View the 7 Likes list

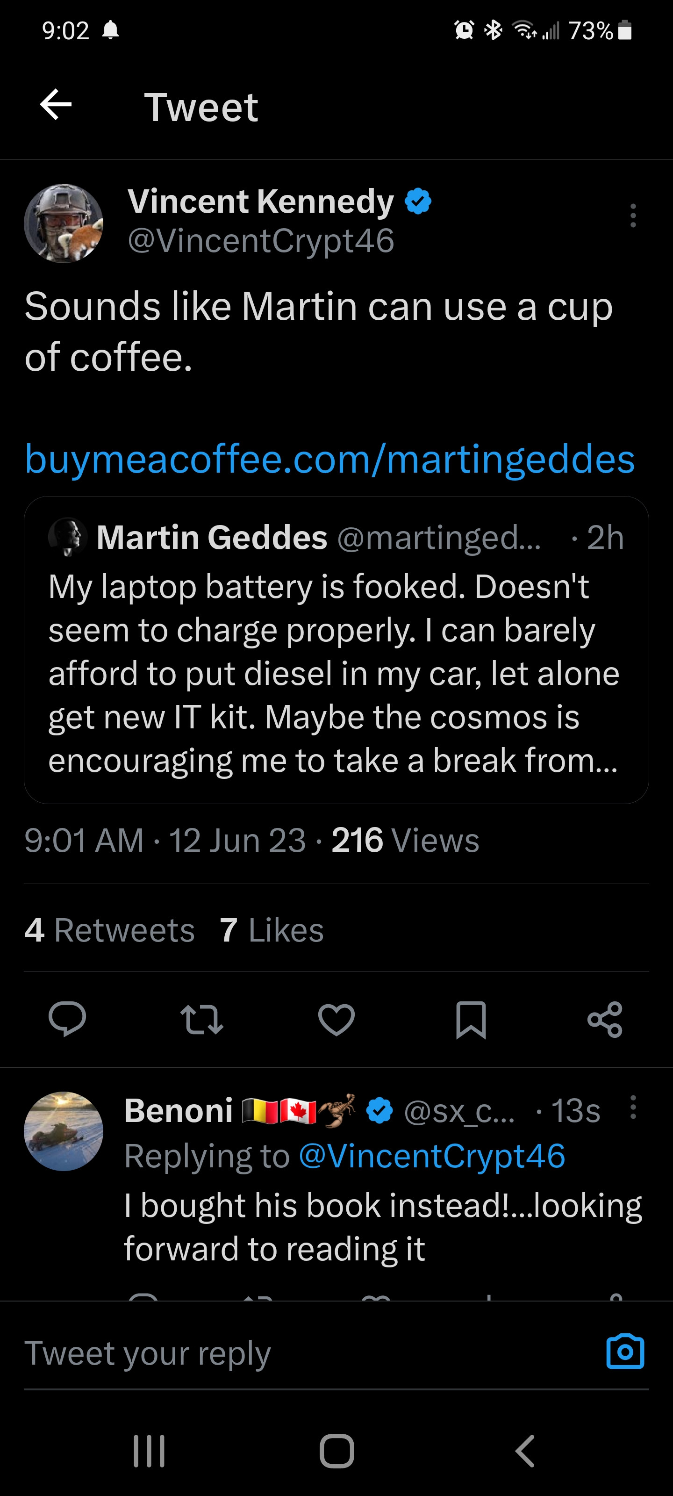point(271,930)
